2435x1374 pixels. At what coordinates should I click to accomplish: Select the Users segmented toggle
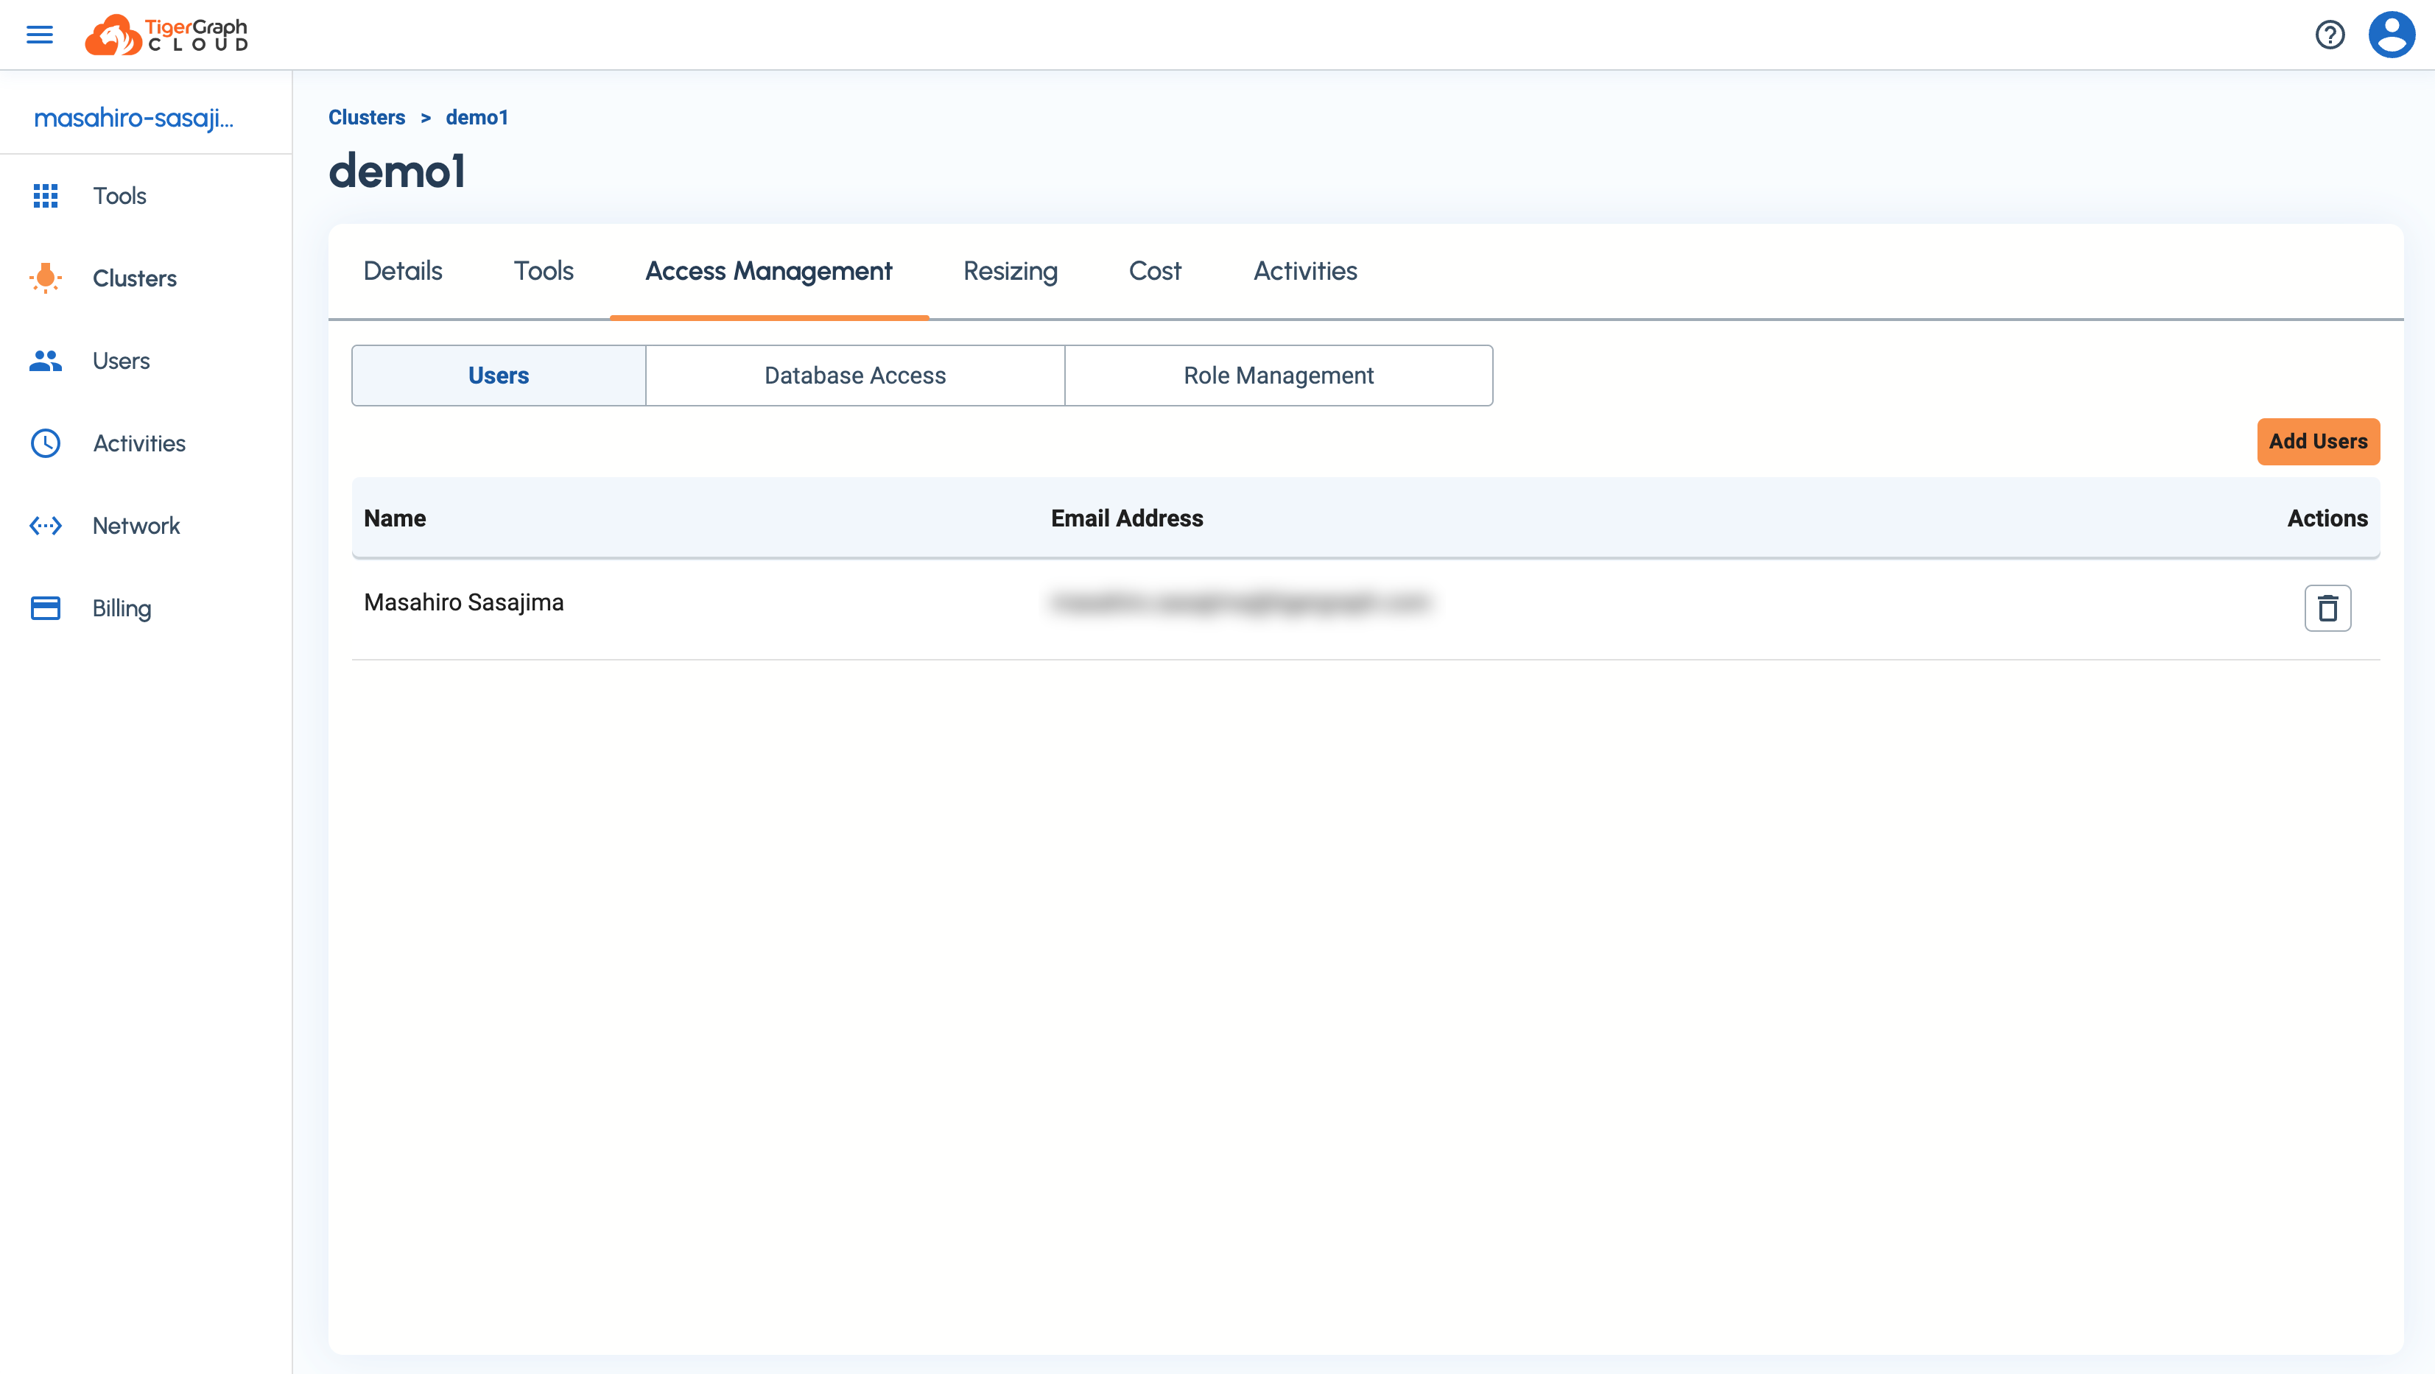coord(498,375)
